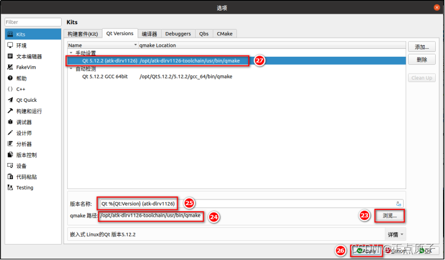This screenshot has width=445, height=260.
Task: Select 环境 in the sidebar list
Action: click(33, 46)
